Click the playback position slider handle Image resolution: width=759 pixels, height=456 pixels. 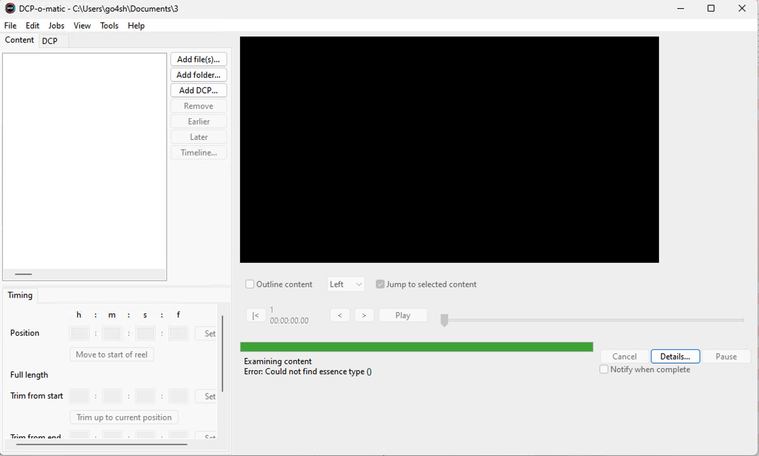tap(444, 320)
